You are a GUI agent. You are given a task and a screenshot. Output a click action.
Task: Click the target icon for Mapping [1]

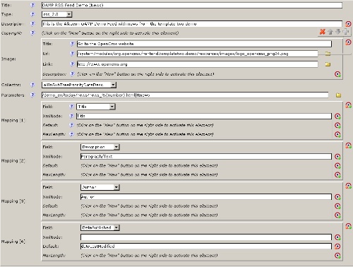point(348,105)
